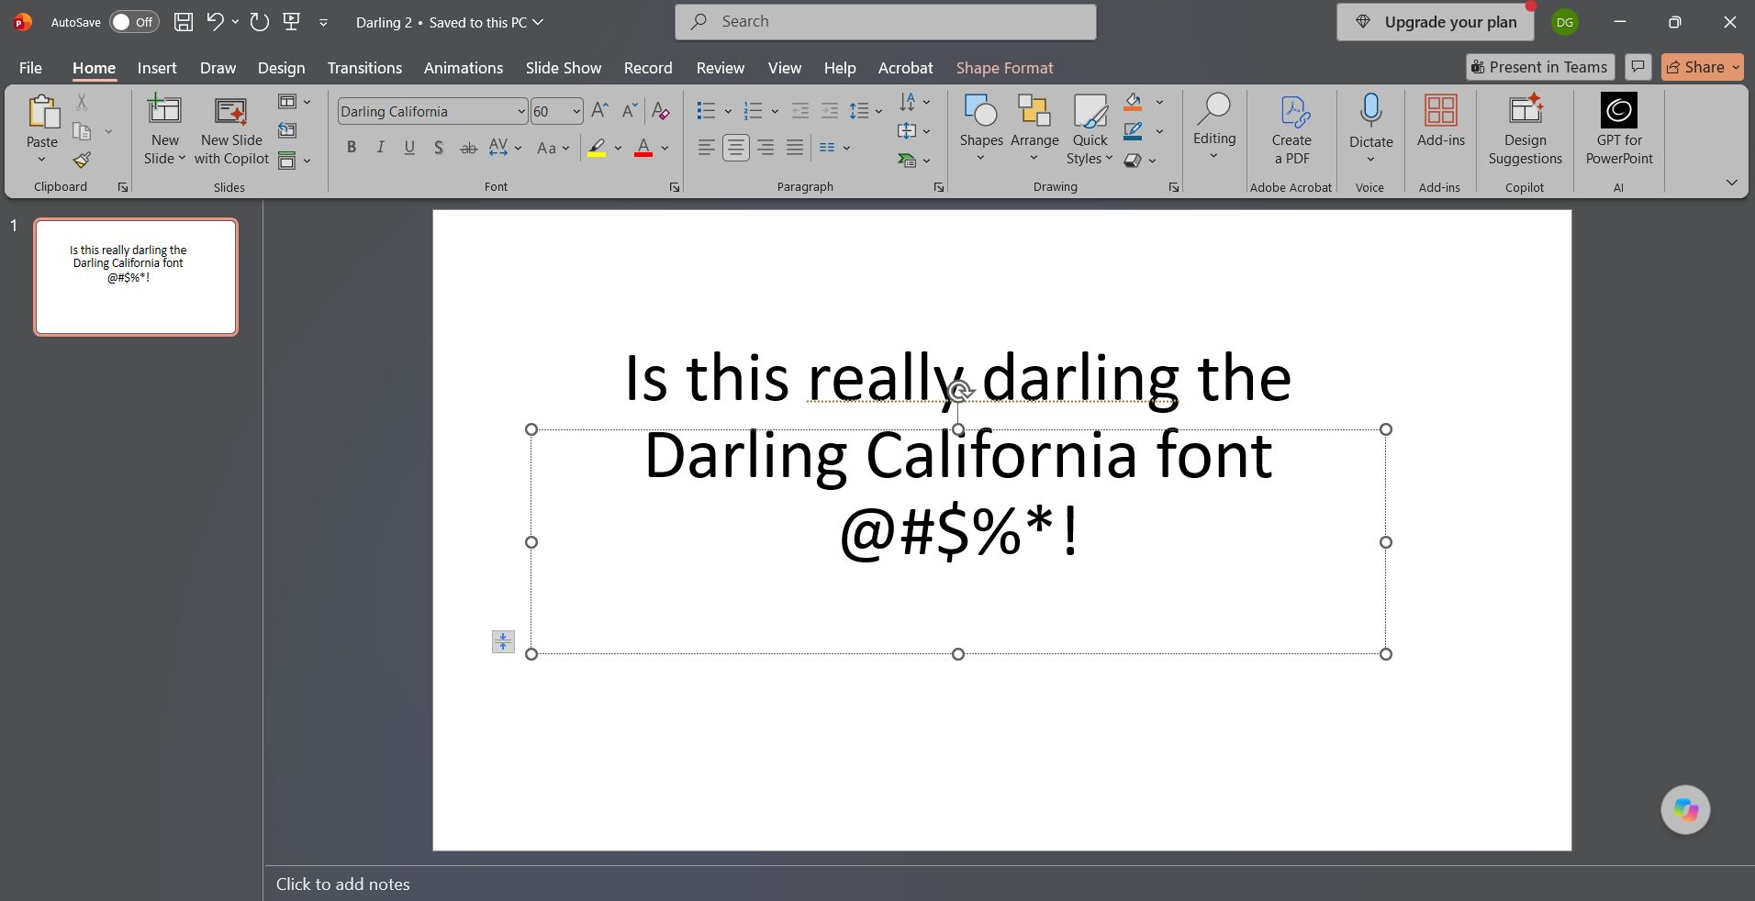The width and height of the screenshot is (1755, 901).
Task: Click the Dictate microphone icon
Action: tap(1370, 110)
